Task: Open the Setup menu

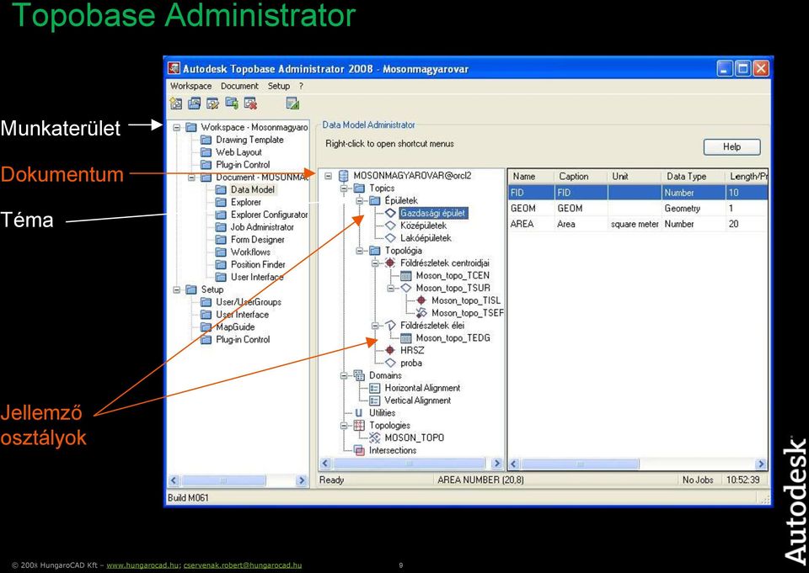Action: [x=279, y=86]
